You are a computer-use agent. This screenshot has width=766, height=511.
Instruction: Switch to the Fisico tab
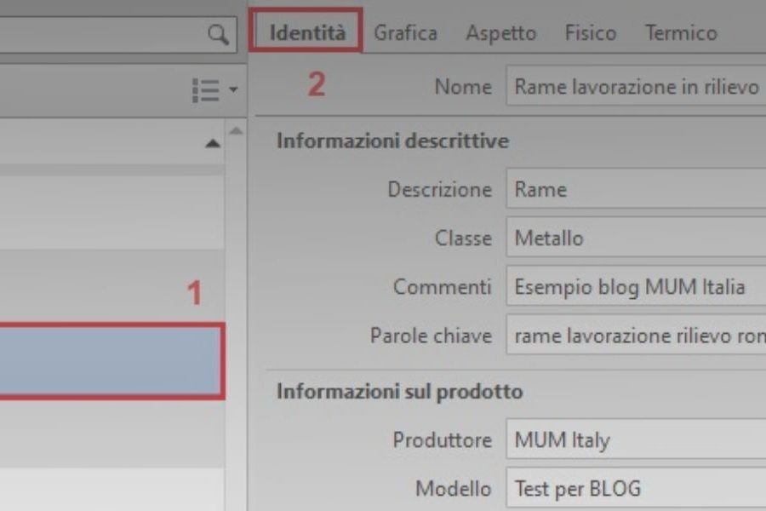pyautogui.click(x=591, y=32)
